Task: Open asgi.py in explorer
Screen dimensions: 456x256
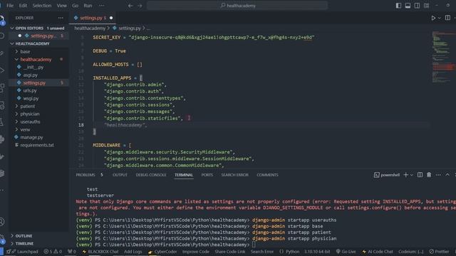Action: (30, 75)
